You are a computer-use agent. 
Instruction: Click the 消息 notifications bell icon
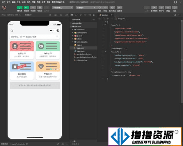pos(175,8)
